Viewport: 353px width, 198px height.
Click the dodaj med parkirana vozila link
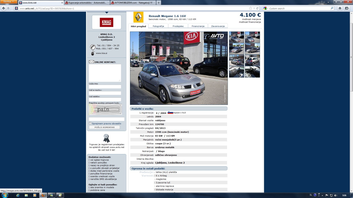(x=104, y=171)
